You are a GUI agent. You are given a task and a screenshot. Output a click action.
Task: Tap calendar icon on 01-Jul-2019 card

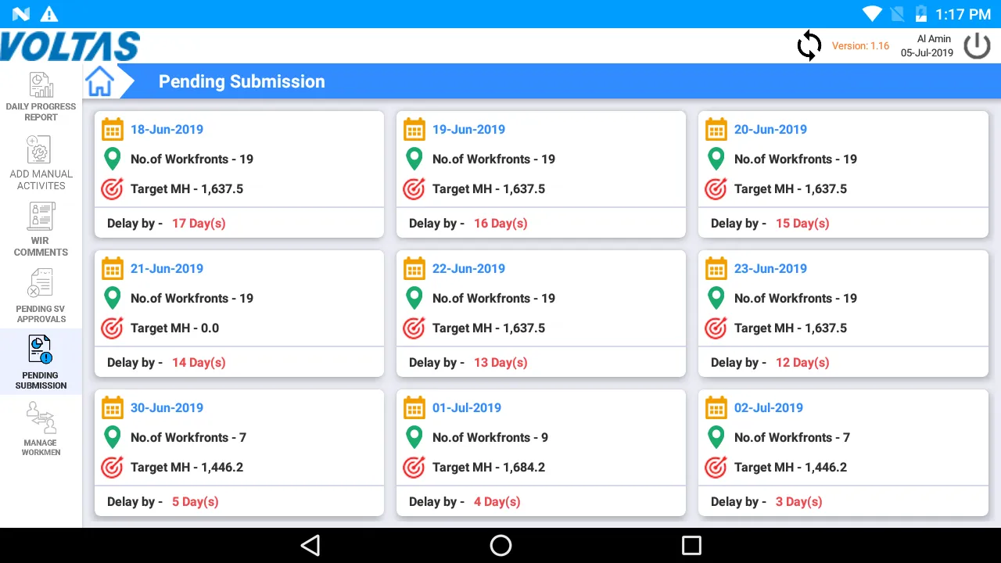(414, 408)
